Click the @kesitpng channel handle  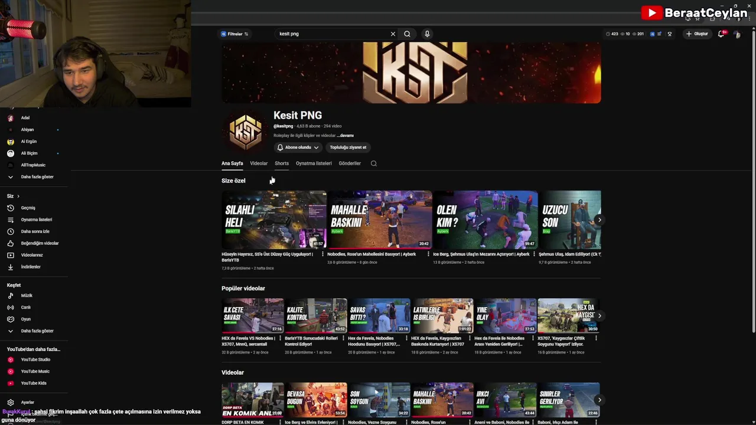tap(283, 126)
